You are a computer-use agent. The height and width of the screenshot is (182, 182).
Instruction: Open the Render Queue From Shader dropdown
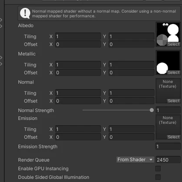tap(135, 160)
